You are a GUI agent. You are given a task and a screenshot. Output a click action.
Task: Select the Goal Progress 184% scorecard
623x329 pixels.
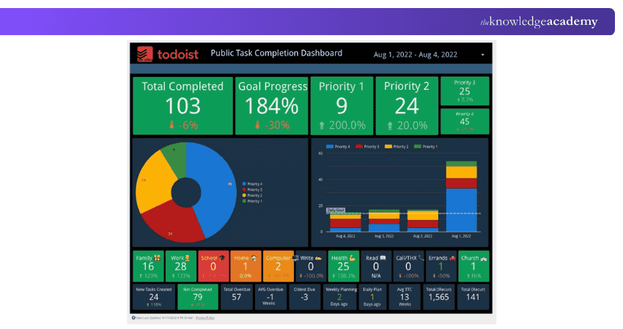[x=272, y=106]
